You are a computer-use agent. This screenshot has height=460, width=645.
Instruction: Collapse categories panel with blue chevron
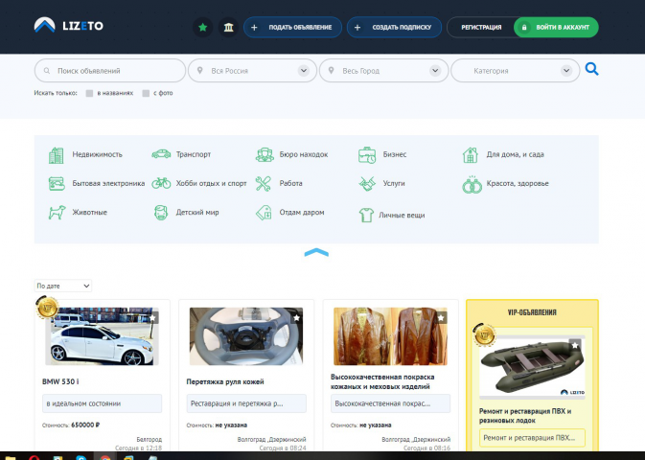pyautogui.click(x=316, y=252)
